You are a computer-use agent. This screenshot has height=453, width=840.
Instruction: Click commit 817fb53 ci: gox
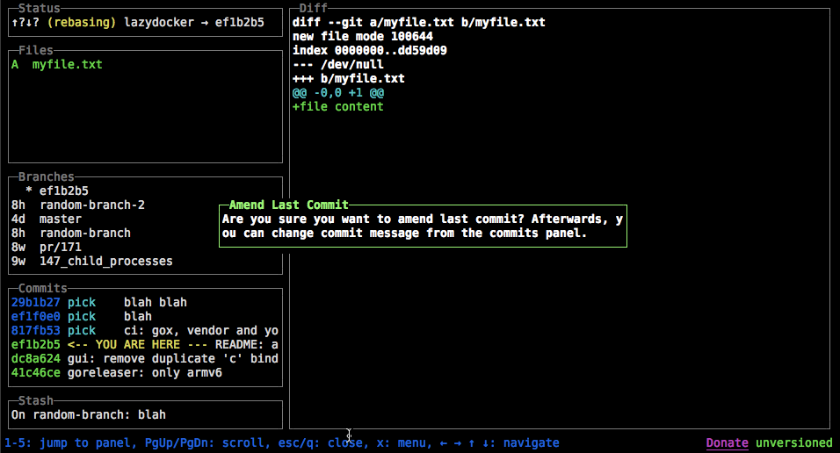click(x=145, y=330)
